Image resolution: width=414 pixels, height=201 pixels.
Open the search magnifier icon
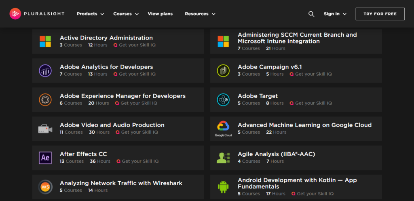[311, 14]
